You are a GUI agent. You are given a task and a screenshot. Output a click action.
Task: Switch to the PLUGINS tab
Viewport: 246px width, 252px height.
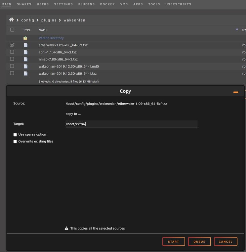[x=86, y=4]
